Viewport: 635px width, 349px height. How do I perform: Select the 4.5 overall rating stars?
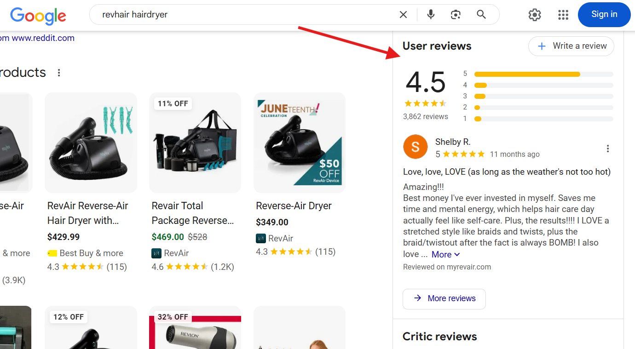tap(425, 103)
